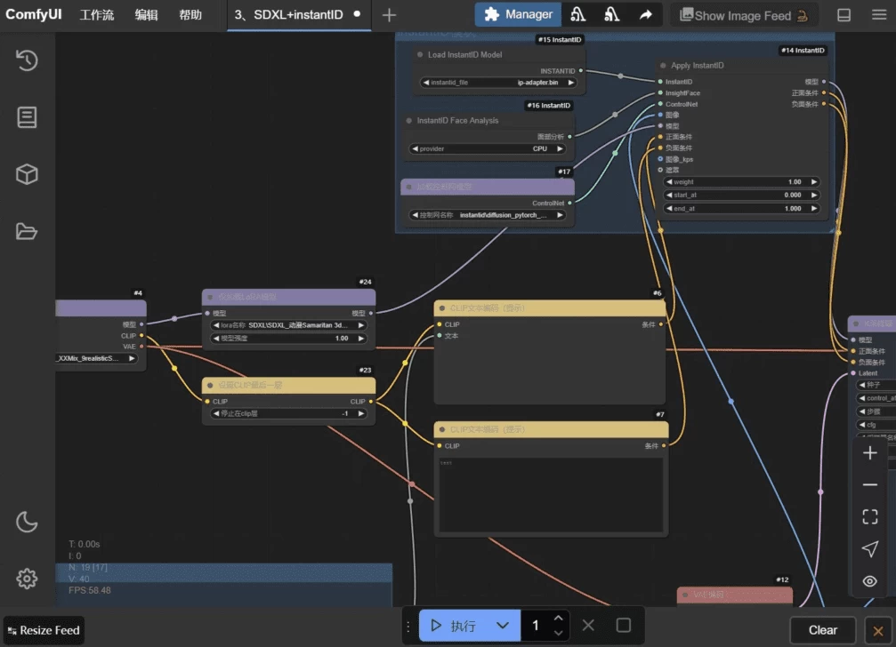Zoom in with the plus canvas button
Image resolution: width=896 pixels, height=647 pixels.
(870, 452)
